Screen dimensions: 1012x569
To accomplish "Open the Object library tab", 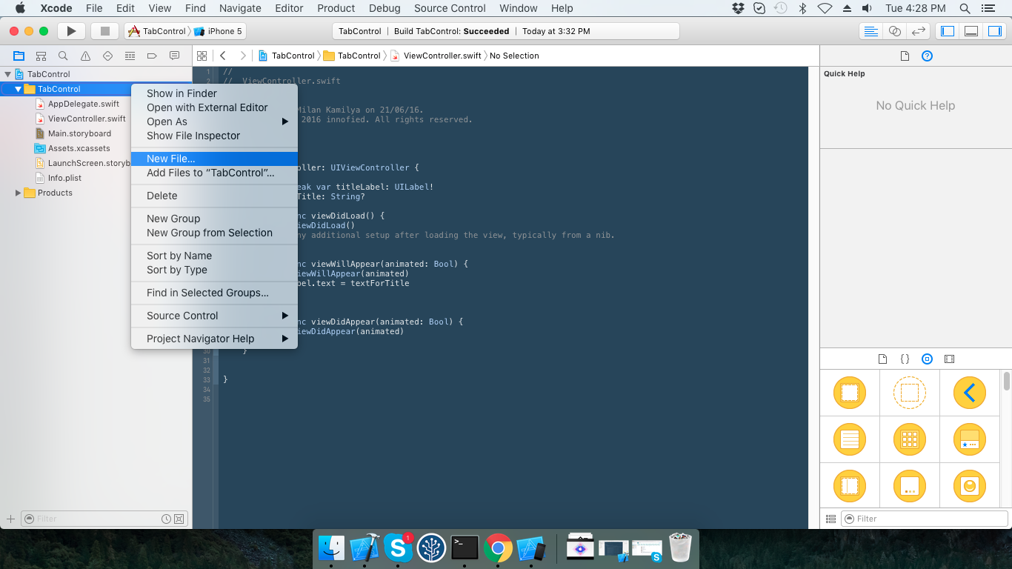I will tap(927, 359).
